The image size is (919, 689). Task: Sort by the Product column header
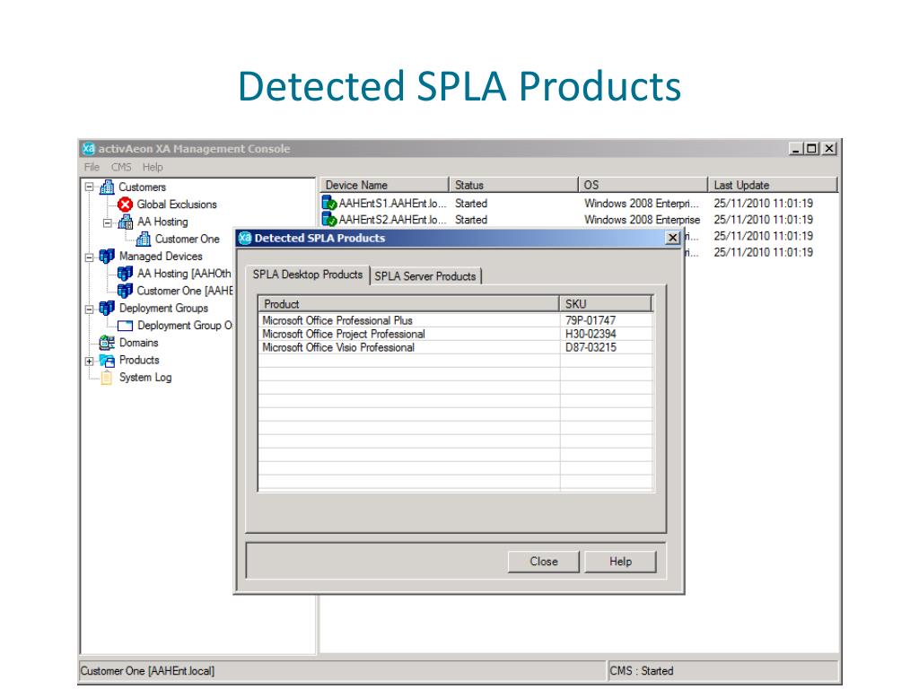pos(409,304)
